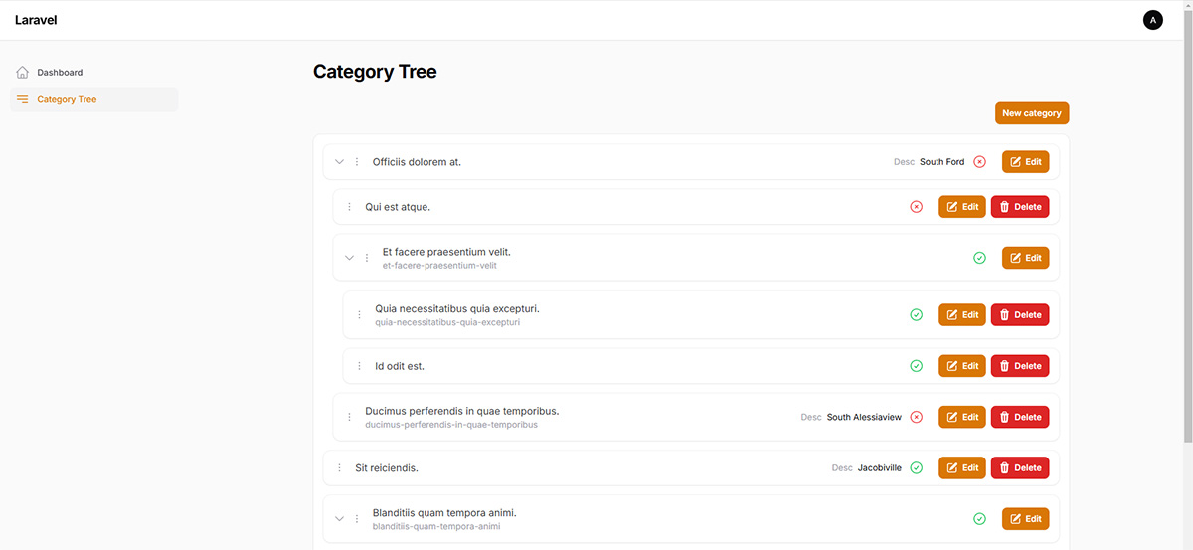Delete the Sit reiciendis. category
The image size is (1193, 550).
[1020, 467]
